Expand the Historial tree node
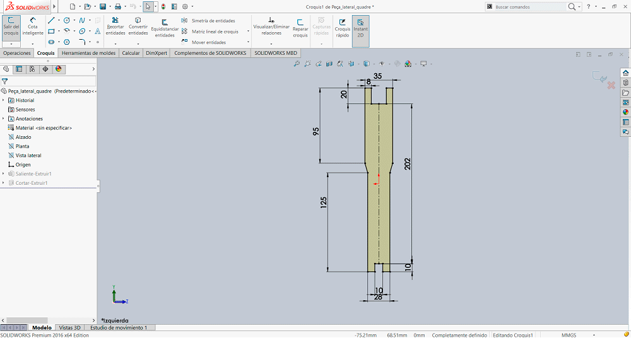631x338 pixels. tap(3, 100)
